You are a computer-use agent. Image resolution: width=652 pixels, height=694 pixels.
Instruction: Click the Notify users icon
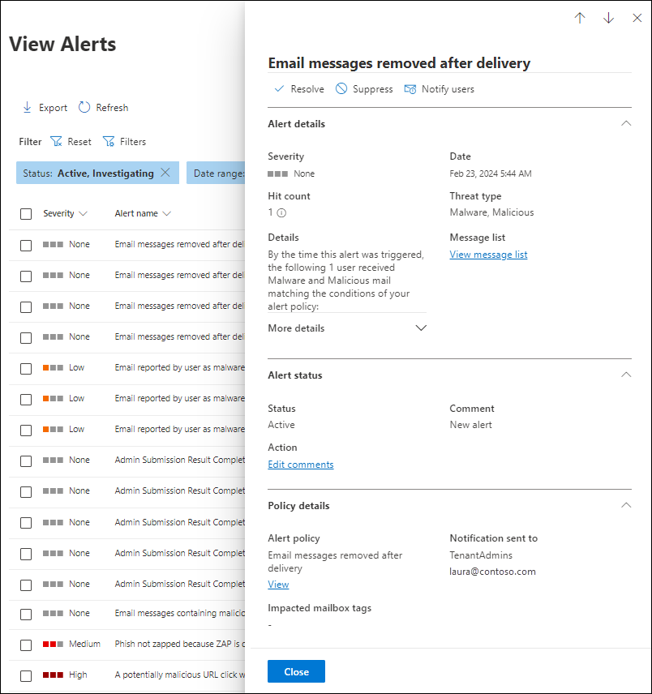[x=410, y=89]
